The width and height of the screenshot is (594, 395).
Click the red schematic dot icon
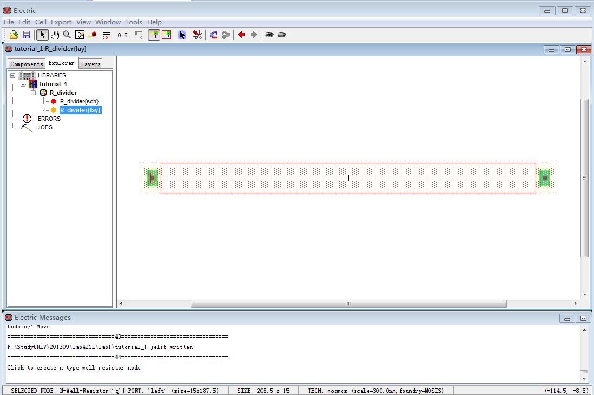(x=54, y=101)
